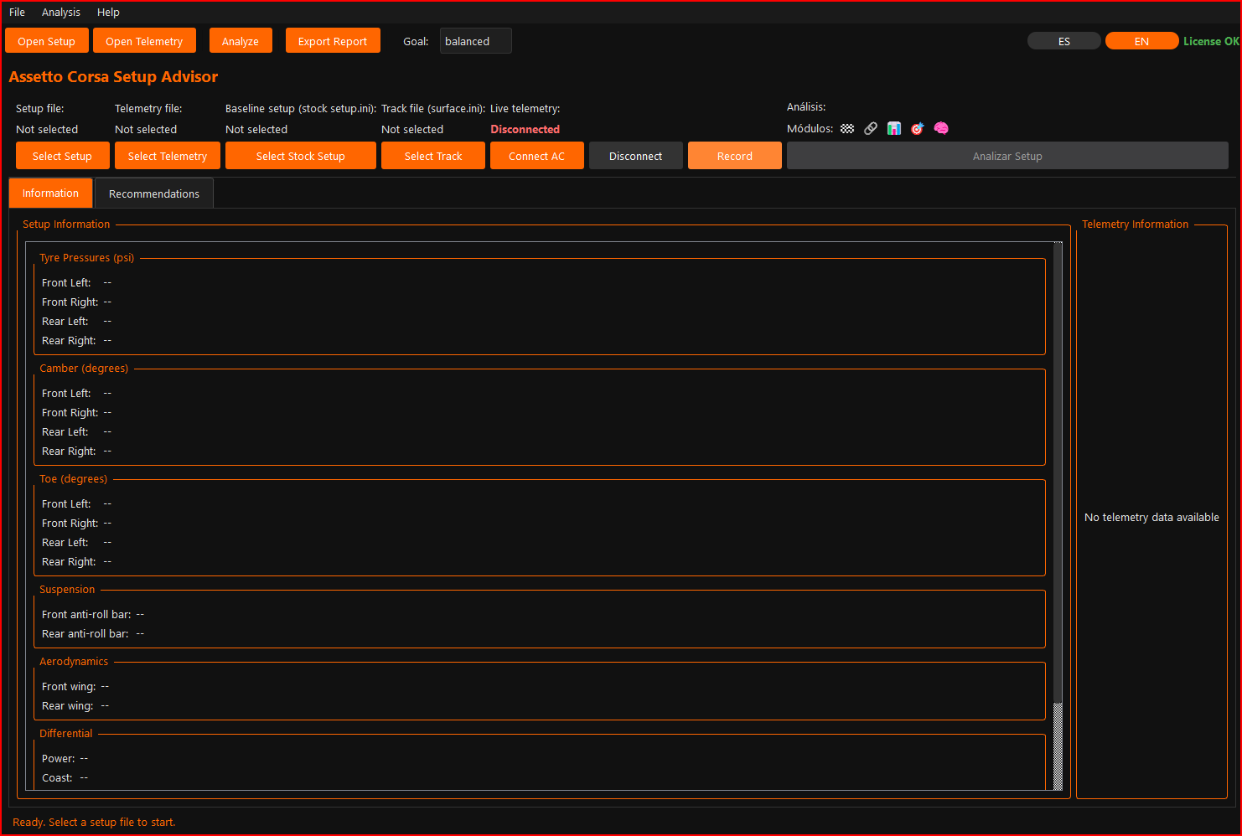This screenshot has height=836, width=1242.
Task: Click the Suspension group title
Action: coord(67,590)
